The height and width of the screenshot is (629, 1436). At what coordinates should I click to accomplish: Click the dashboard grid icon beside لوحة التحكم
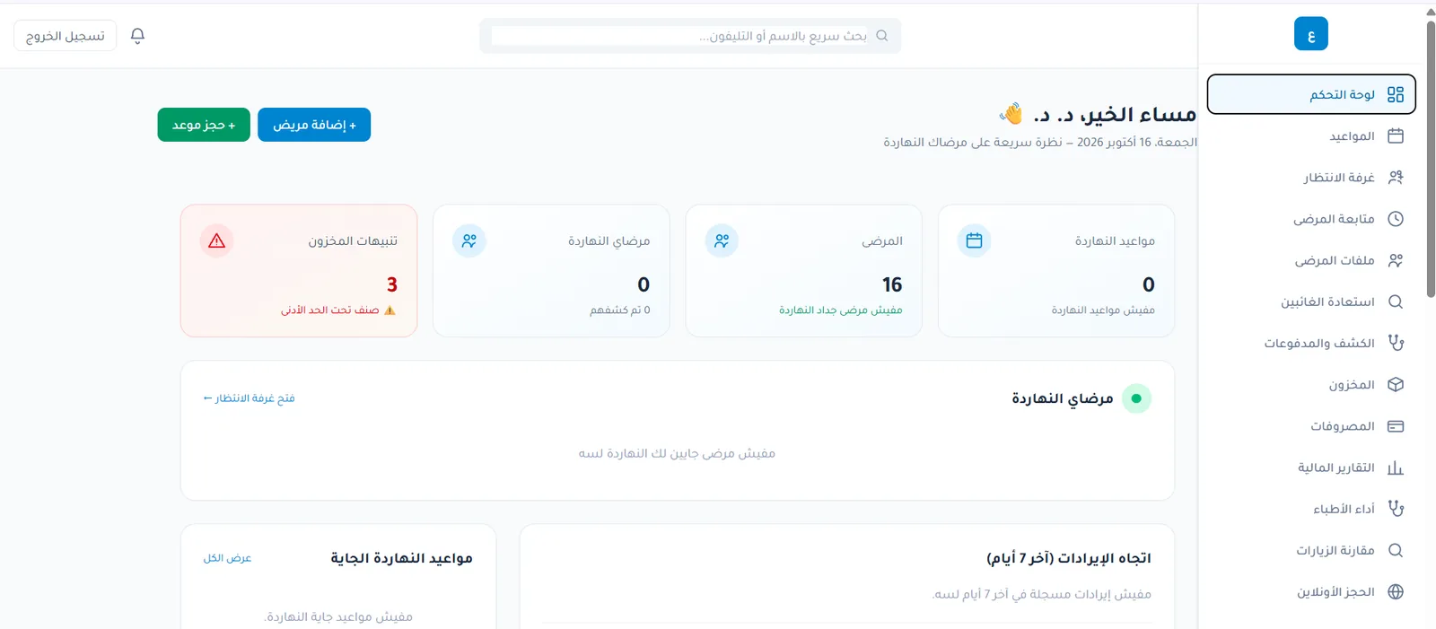click(x=1396, y=94)
